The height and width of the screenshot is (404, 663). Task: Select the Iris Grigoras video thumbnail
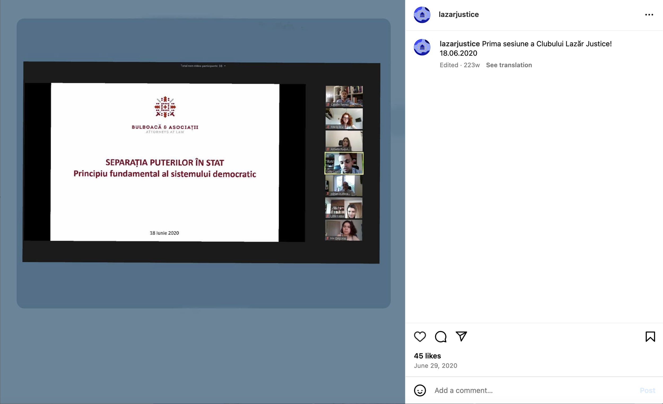(344, 230)
